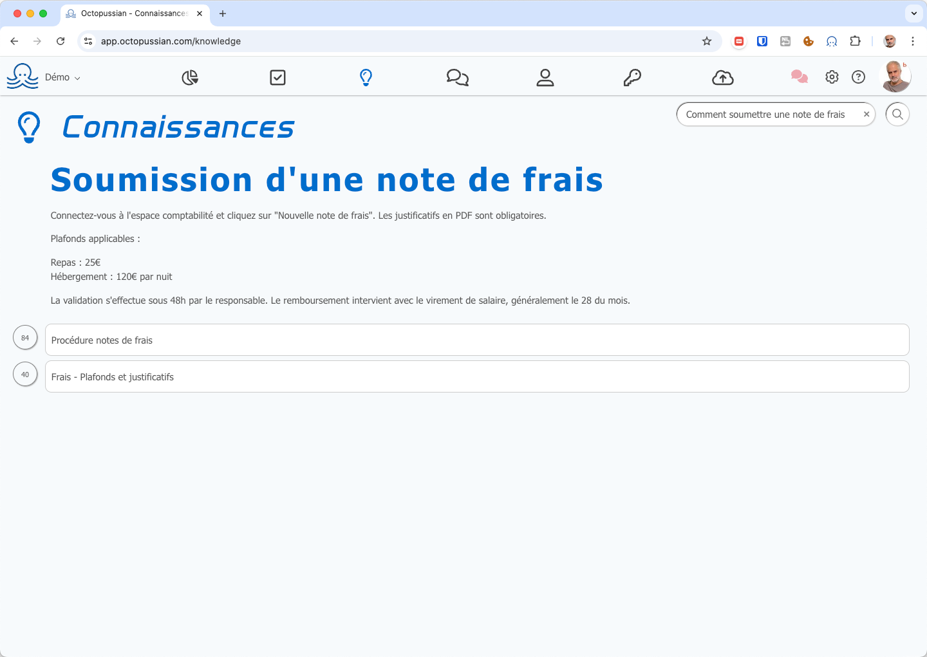Open the pink chat notifications bubbles
Viewport: 927px width, 657px height.
pyautogui.click(x=799, y=77)
